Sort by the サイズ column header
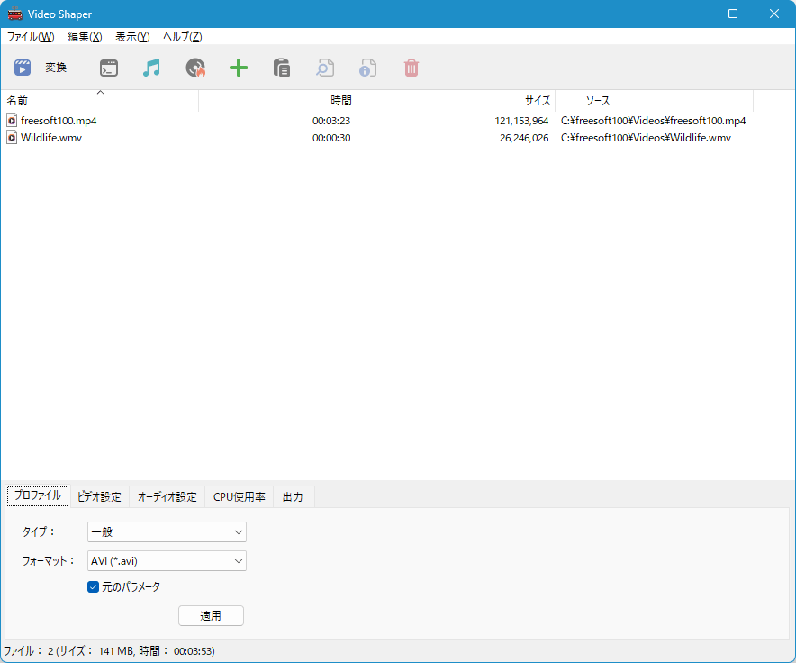Screen dimensions: 796x663 457,101
